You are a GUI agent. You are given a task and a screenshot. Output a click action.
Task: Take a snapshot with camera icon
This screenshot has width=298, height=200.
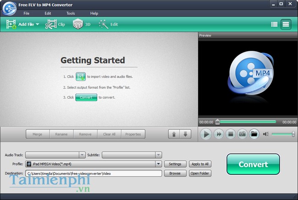coord(243,134)
